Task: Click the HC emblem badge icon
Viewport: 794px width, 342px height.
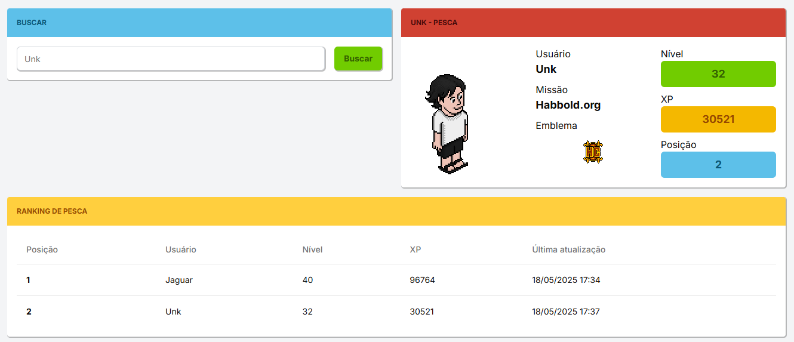Action: [x=592, y=152]
